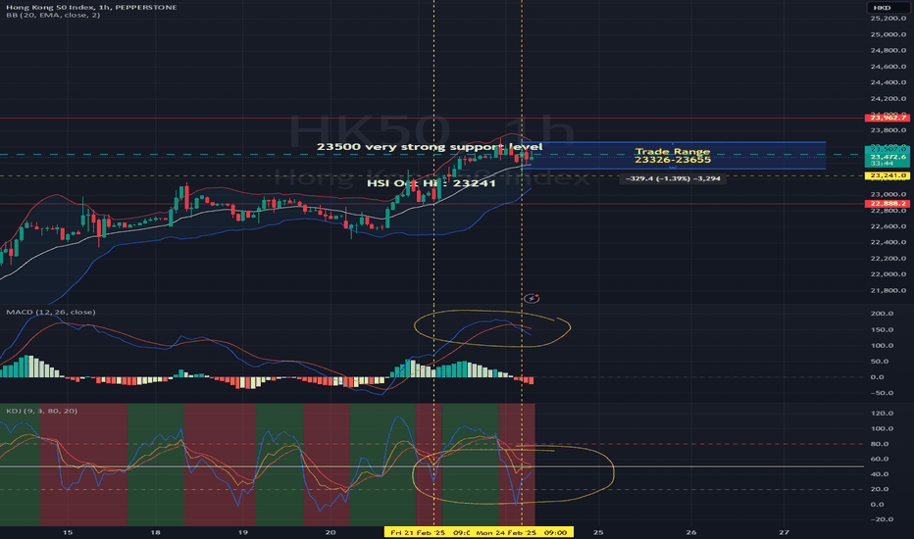Click the 15 date on time axis
The image size is (914, 539).
coord(68,532)
